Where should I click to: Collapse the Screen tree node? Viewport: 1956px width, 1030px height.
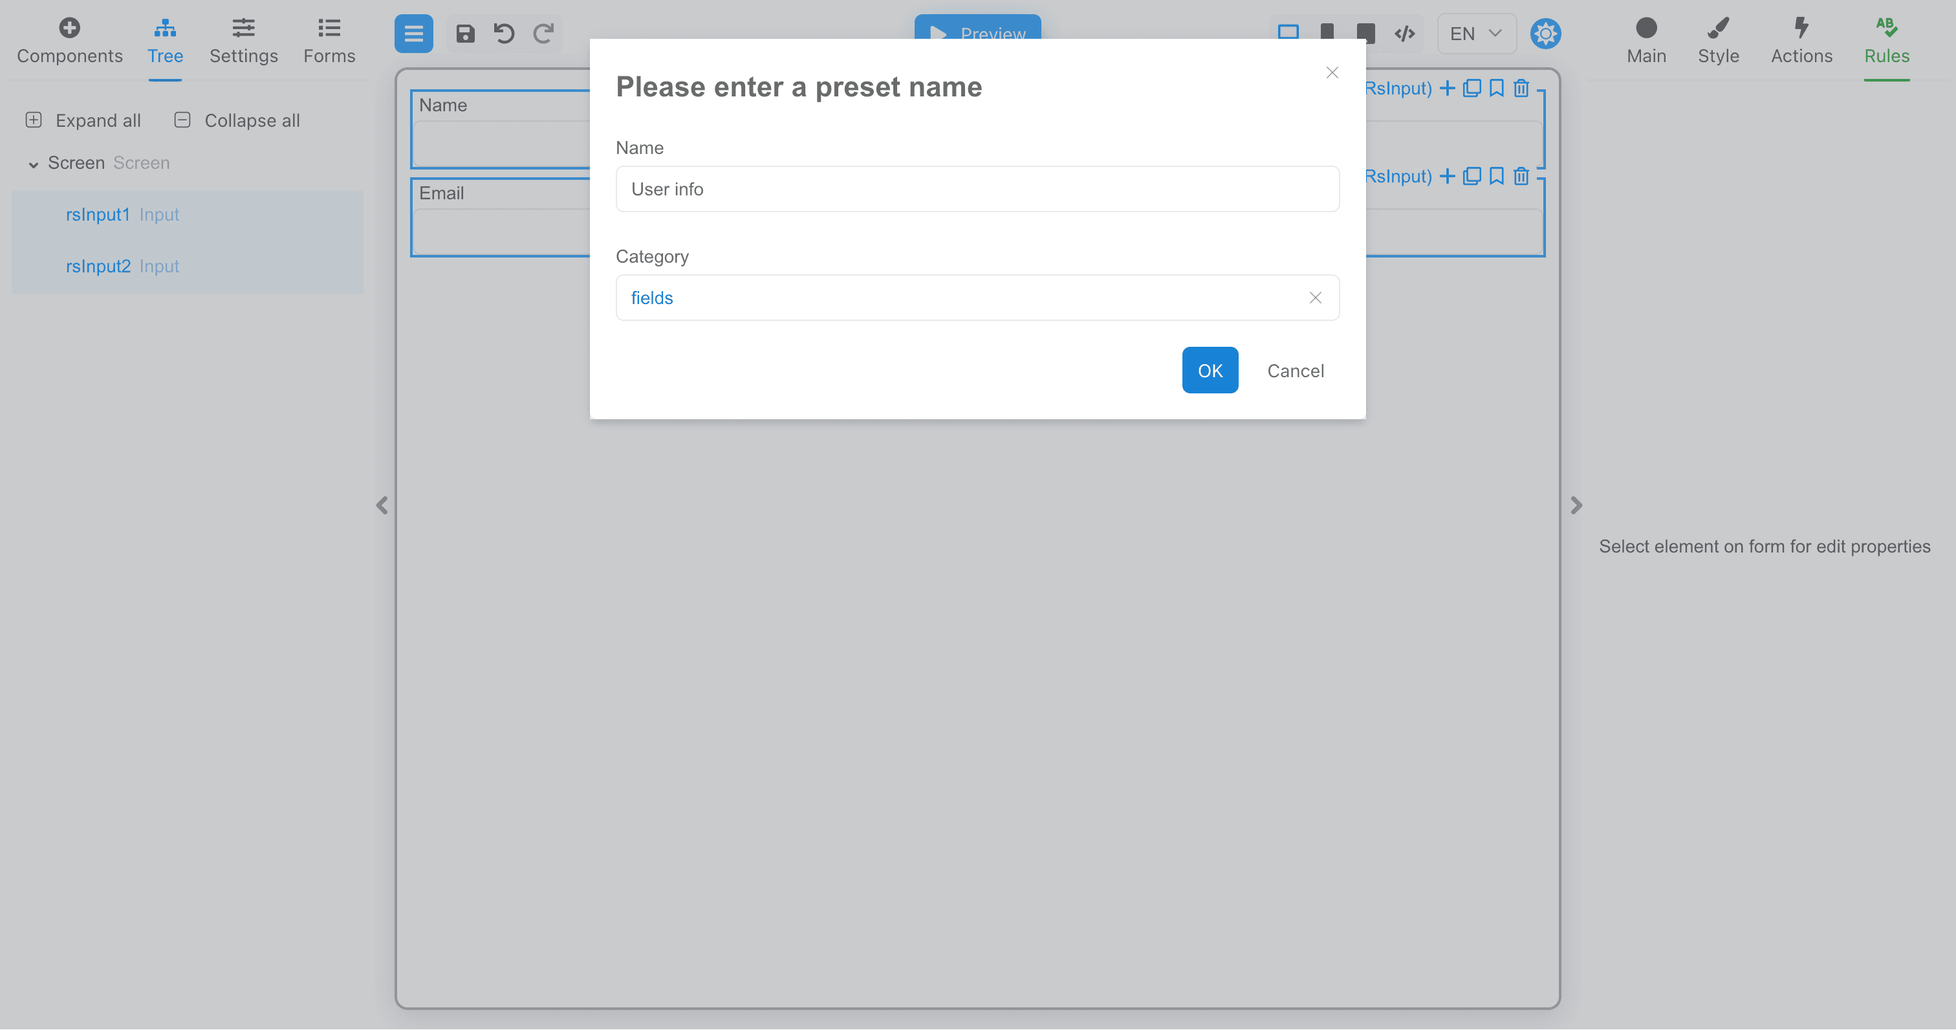click(34, 164)
